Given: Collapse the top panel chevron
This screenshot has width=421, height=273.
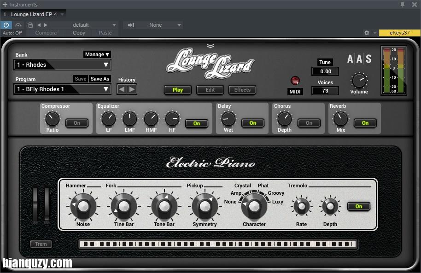Looking at the screenshot, I should click(210, 46).
